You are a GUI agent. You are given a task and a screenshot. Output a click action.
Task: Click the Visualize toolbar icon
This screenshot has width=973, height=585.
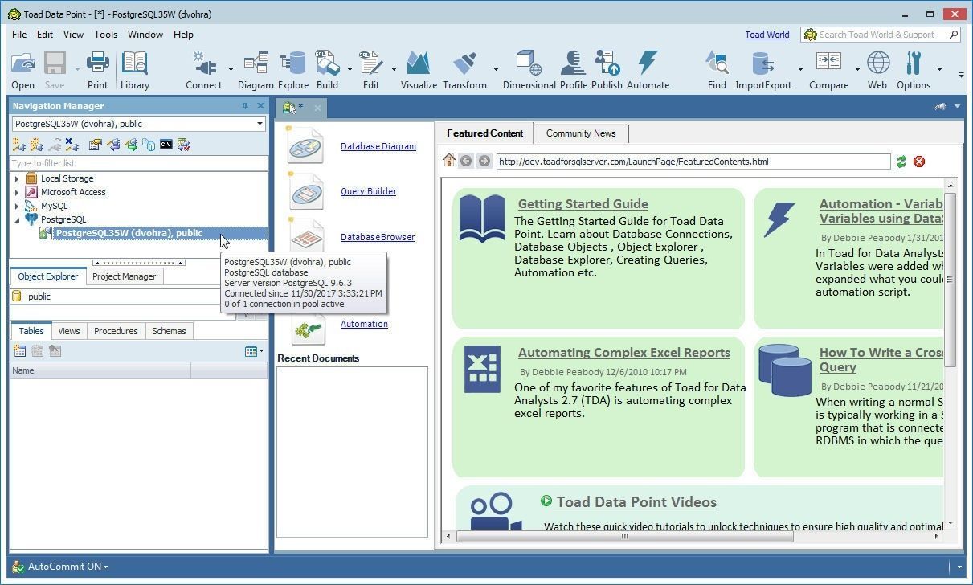419,71
